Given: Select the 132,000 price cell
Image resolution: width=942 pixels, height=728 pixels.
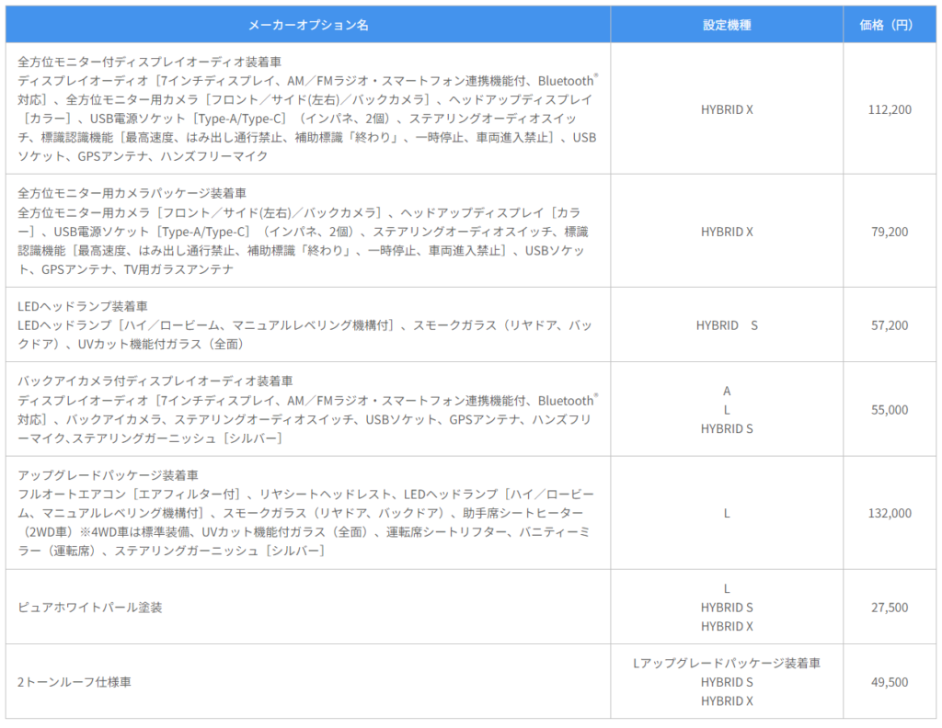Looking at the screenshot, I should pos(889,513).
